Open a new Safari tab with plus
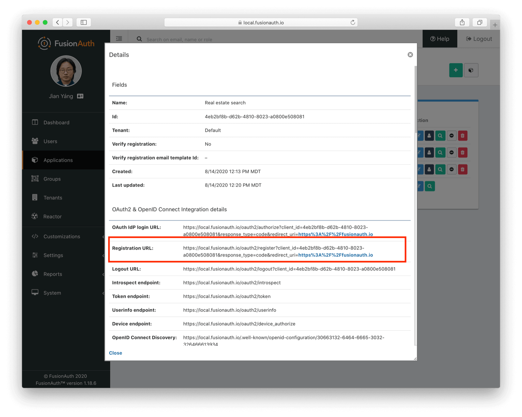The height and width of the screenshot is (417, 522). [x=495, y=25]
